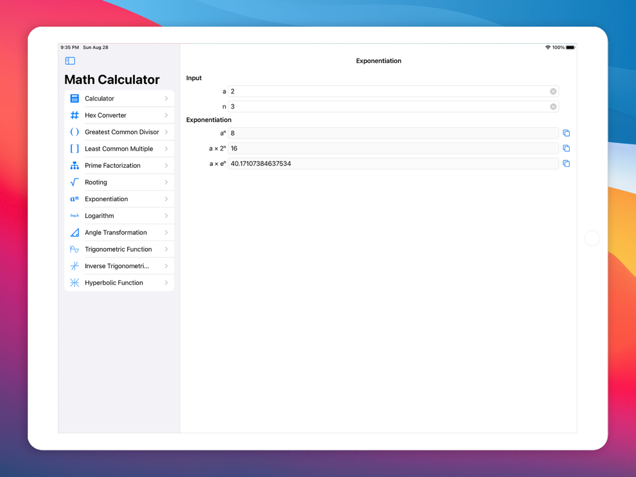Go to Least Common Multiple
The height and width of the screenshot is (477, 636).
pyautogui.click(x=120, y=149)
